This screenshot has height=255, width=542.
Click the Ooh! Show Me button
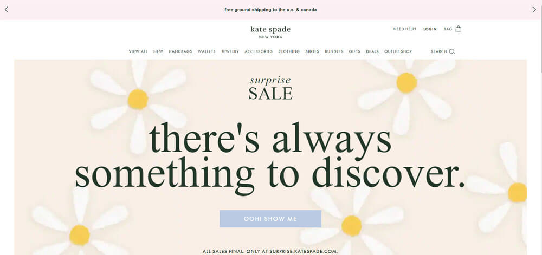270,219
